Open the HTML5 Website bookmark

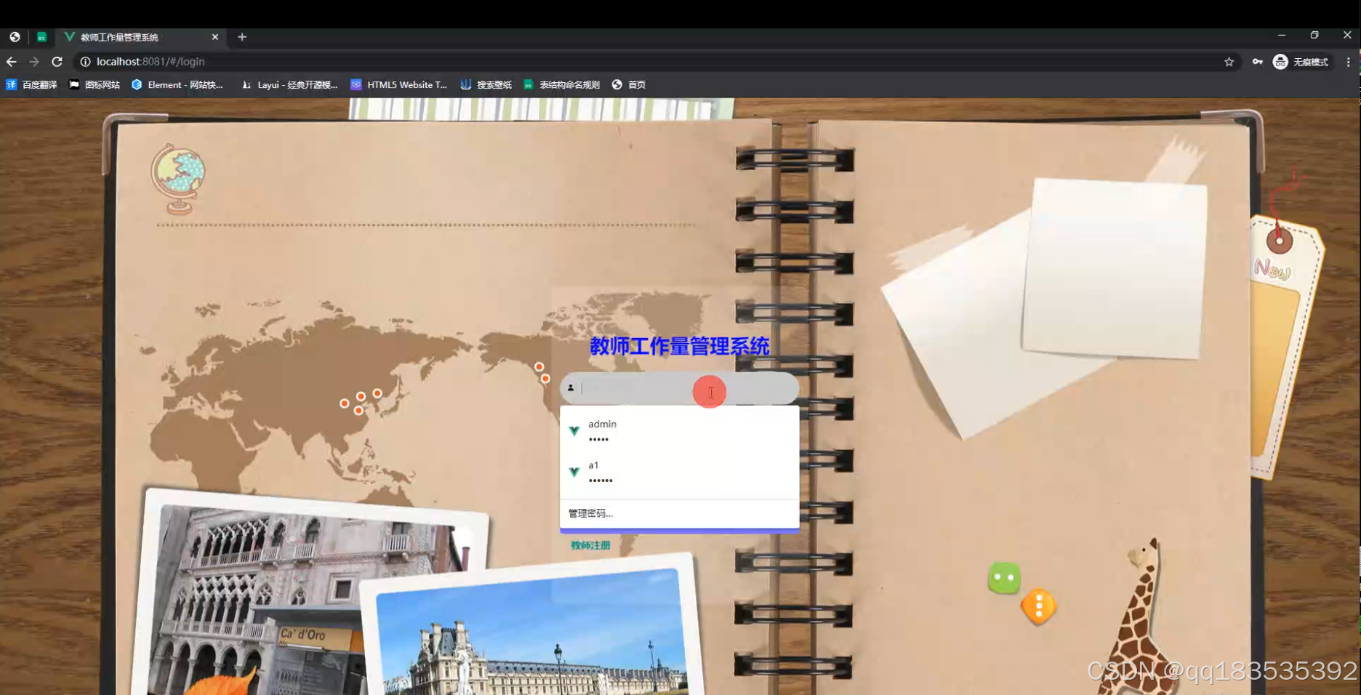coord(398,84)
